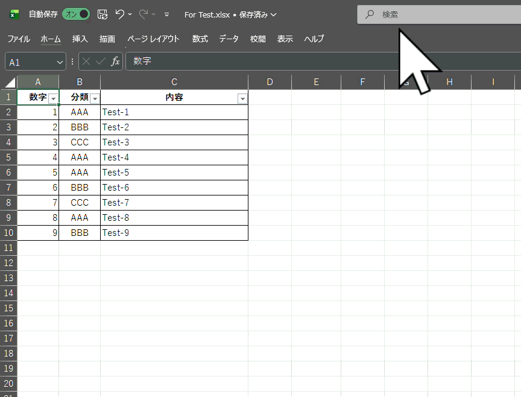Click the magnifier icon in the search box
Screen dimensions: 521x397
click(x=370, y=14)
